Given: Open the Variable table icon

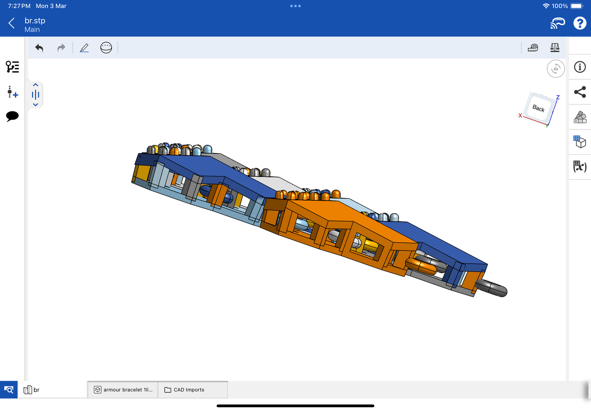Looking at the screenshot, I should coord(580,167).
